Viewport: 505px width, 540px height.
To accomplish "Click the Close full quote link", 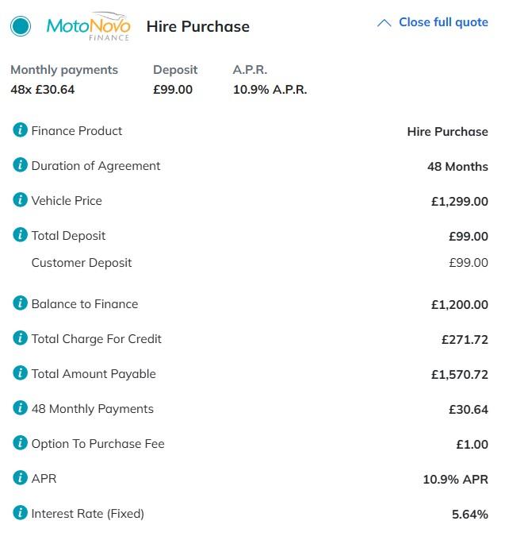I will pos(443,22).
